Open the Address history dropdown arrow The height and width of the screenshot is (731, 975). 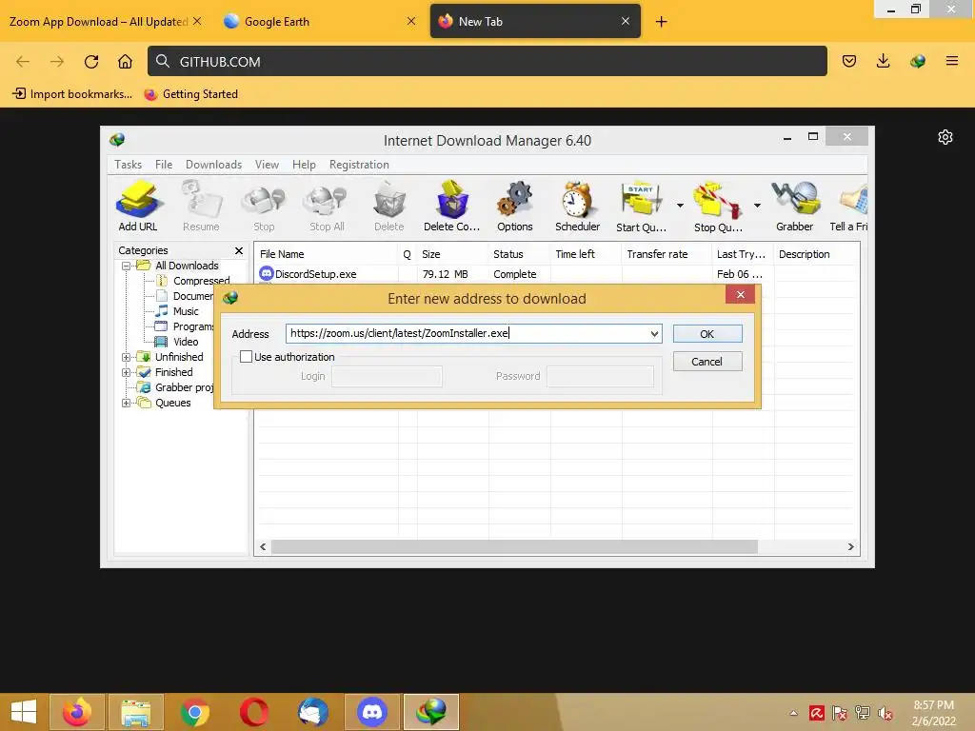pyautogui.click(x=654, y=334)
